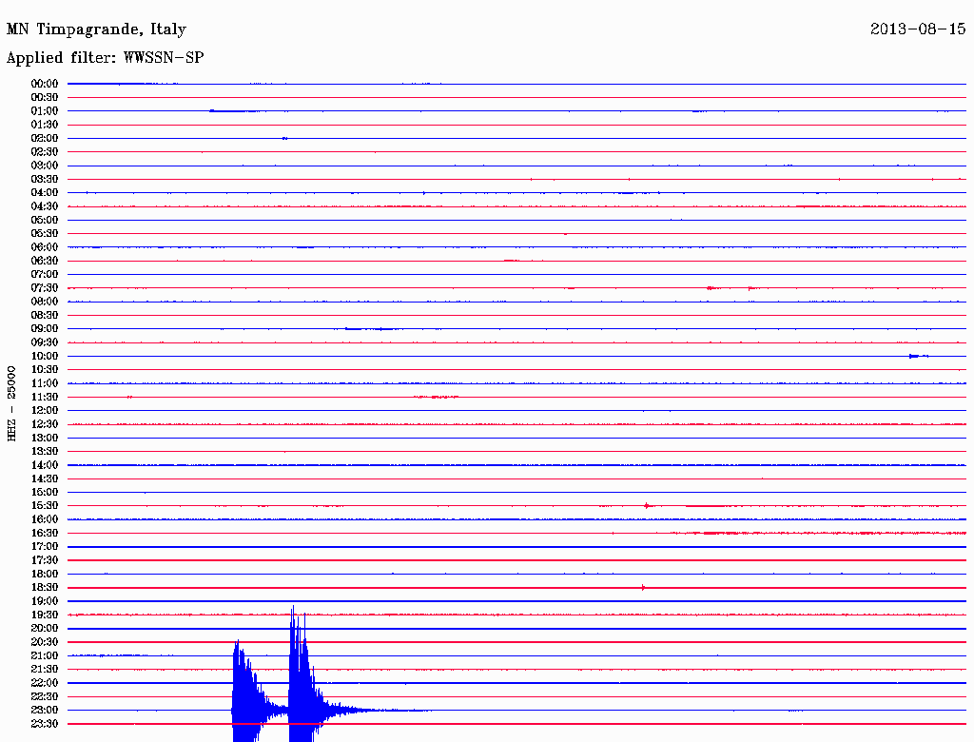Click the station title 'MN Timpagrande, Italy'
This screenshot has width=974, height=742.
96,29
